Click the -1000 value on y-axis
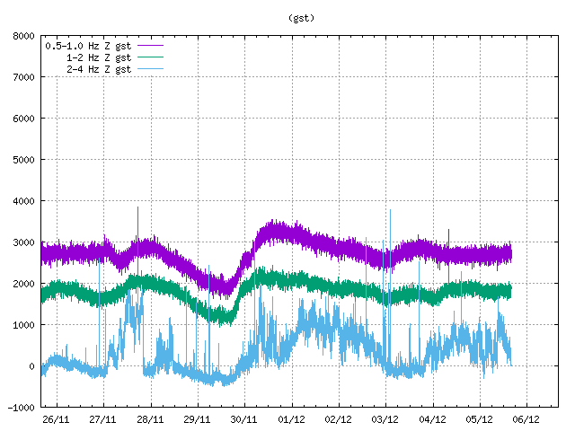 [x=21, y=408]
